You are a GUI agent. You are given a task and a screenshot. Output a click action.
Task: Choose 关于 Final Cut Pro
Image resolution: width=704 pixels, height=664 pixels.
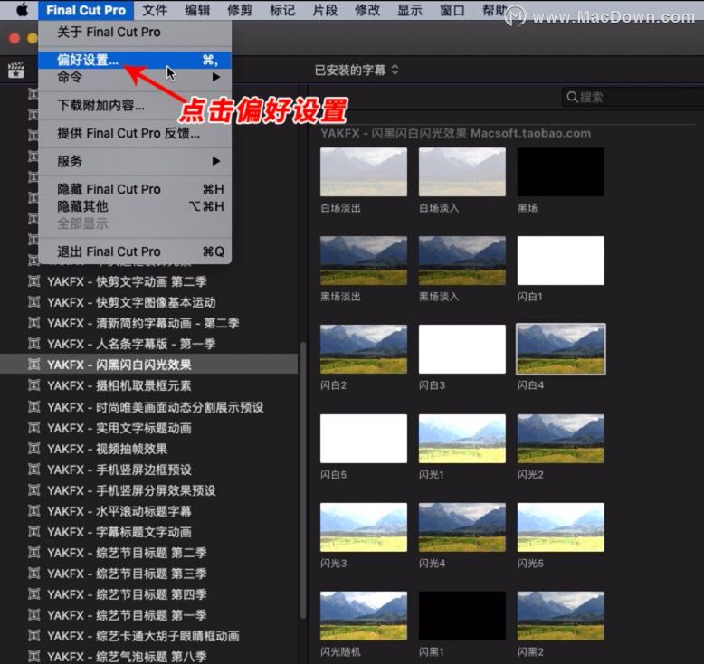click(x=135, y=33)
